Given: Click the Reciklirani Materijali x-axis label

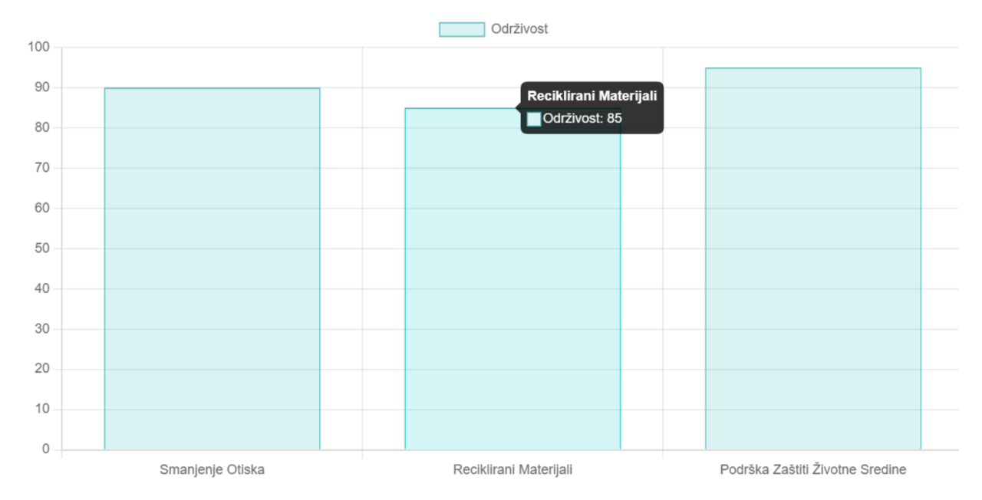Looking at the screenshot, I should [x=512, y=469].
